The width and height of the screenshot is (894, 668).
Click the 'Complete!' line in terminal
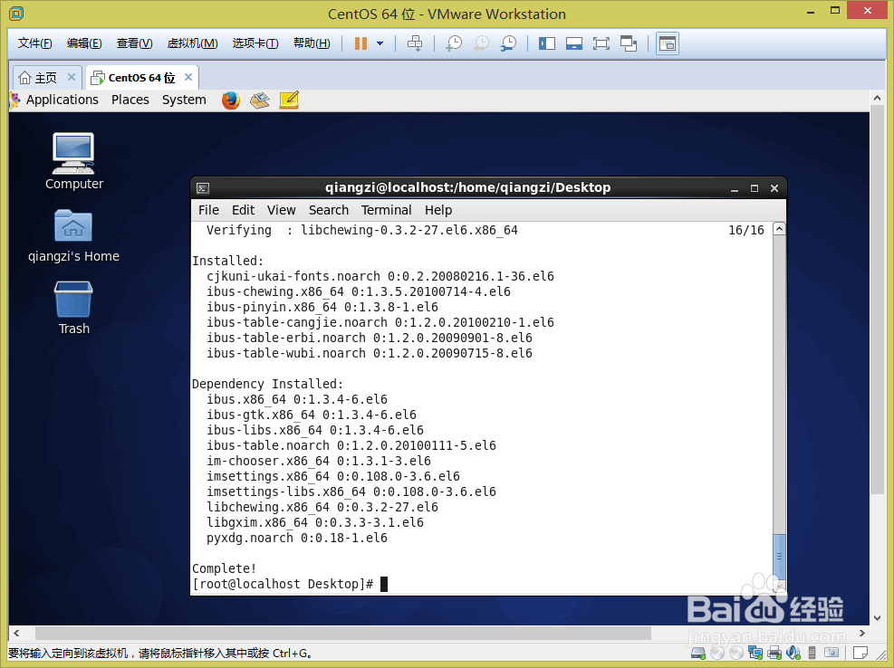[x=224, y=568]
